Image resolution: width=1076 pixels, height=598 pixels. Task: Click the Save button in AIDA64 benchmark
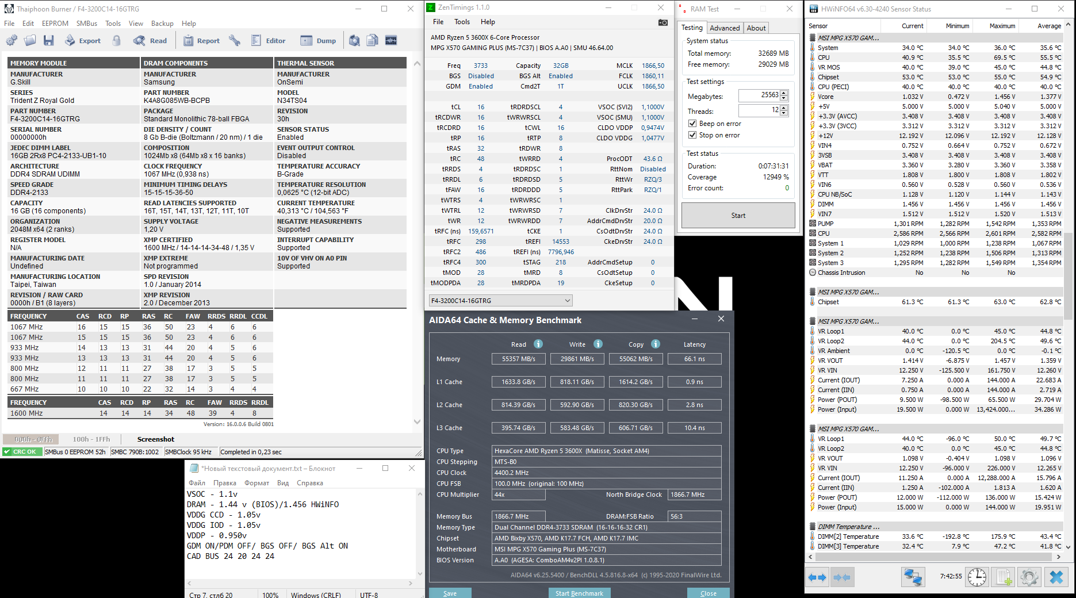[x=450, y=593]
